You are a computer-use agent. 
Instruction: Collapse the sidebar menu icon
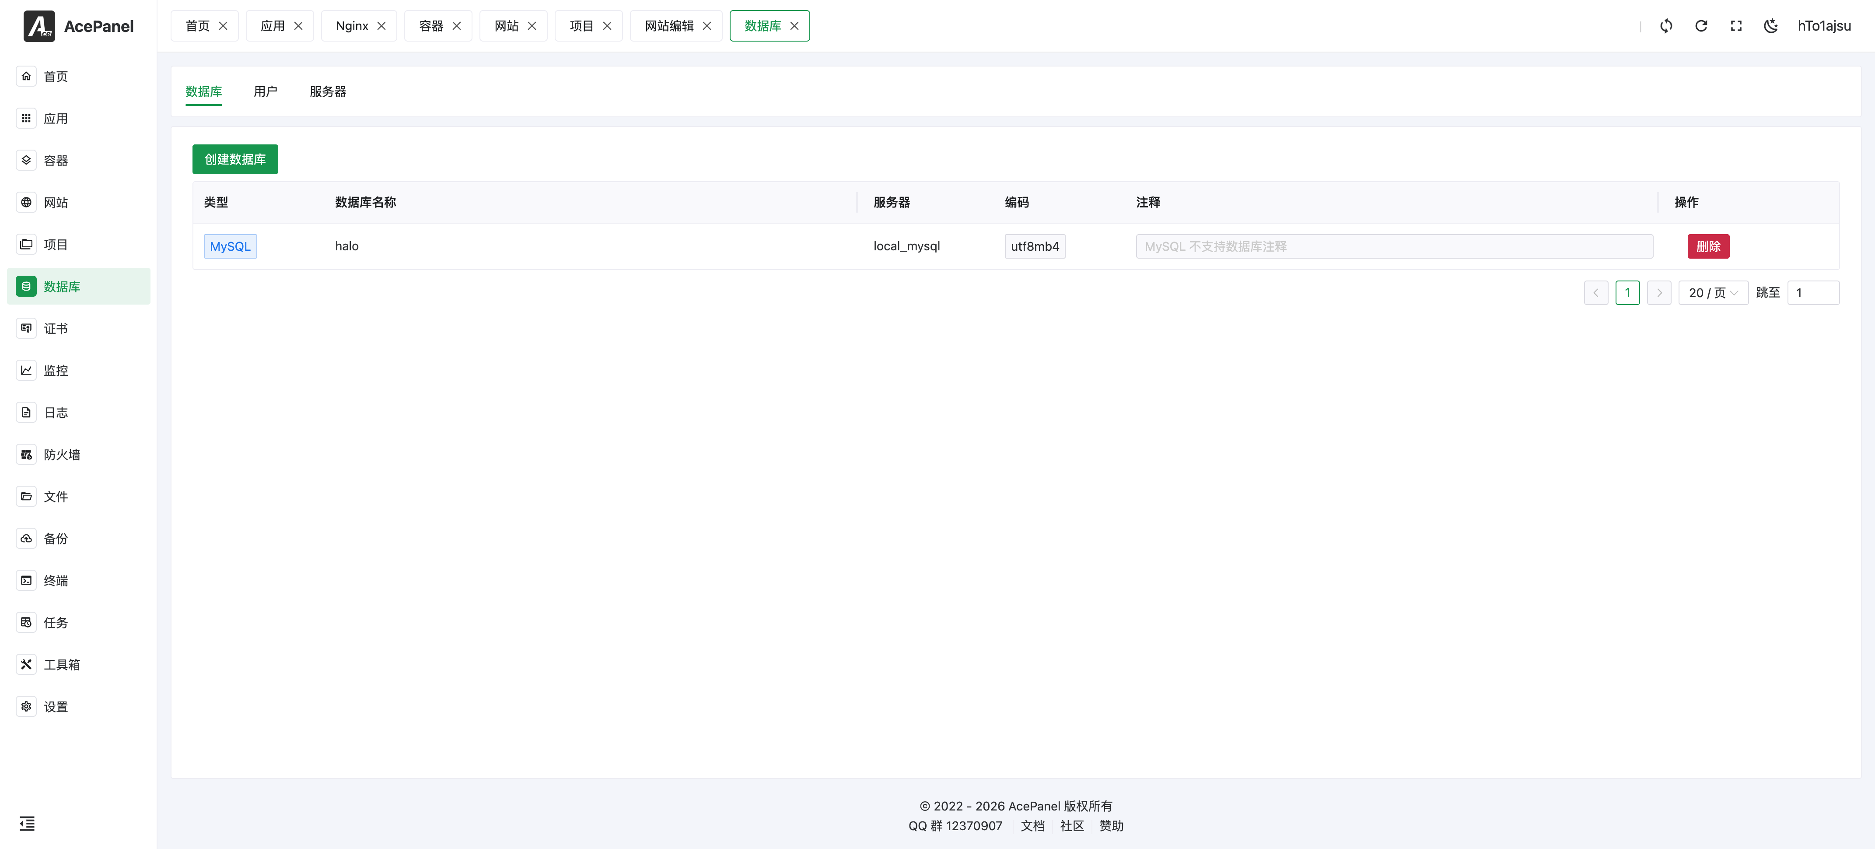(x=27, y=823)
